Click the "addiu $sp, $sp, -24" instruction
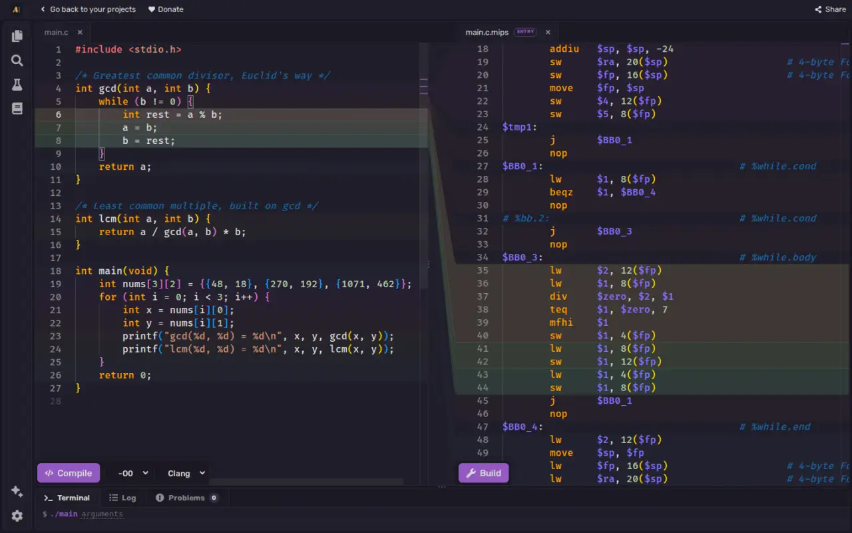 click(612, 49)
